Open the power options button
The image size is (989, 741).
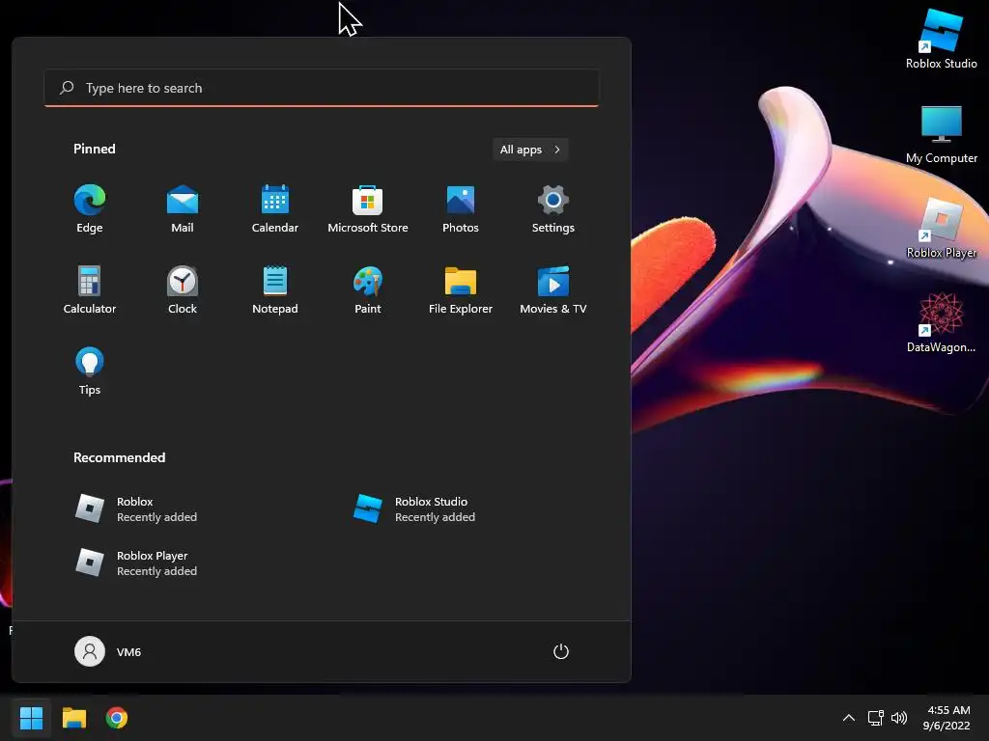(x=561, y=651)
